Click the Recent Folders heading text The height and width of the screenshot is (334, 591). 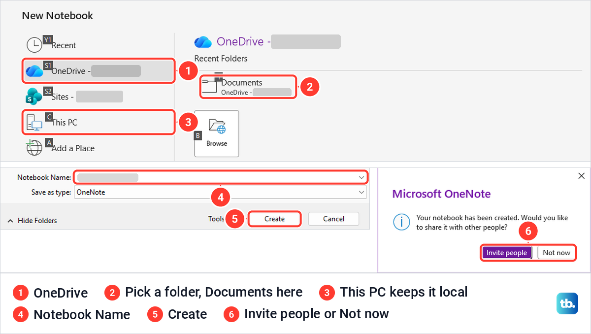221,58
